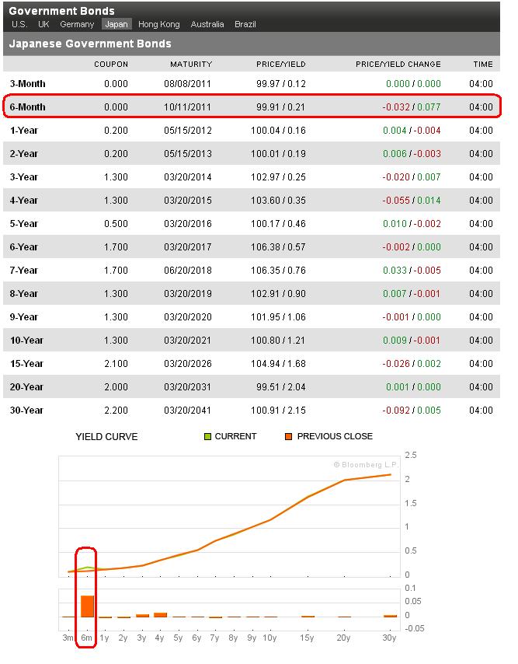The width and height of the screenshot is (518, 664).
Task: Click change value -0.026 / 0.002
Action: click(x=412, y=363)
